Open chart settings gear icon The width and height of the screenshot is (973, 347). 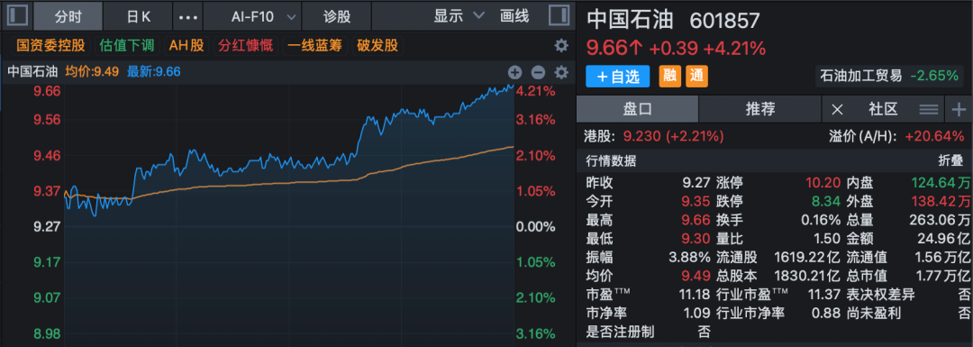[x=561, y=72]
